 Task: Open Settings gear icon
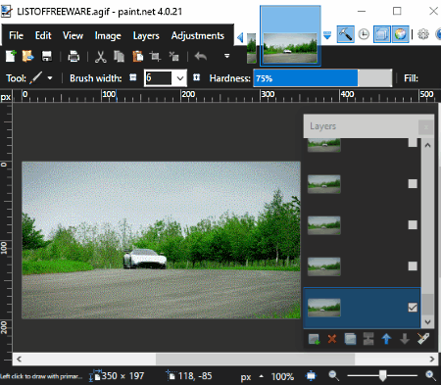coord(423,34)
